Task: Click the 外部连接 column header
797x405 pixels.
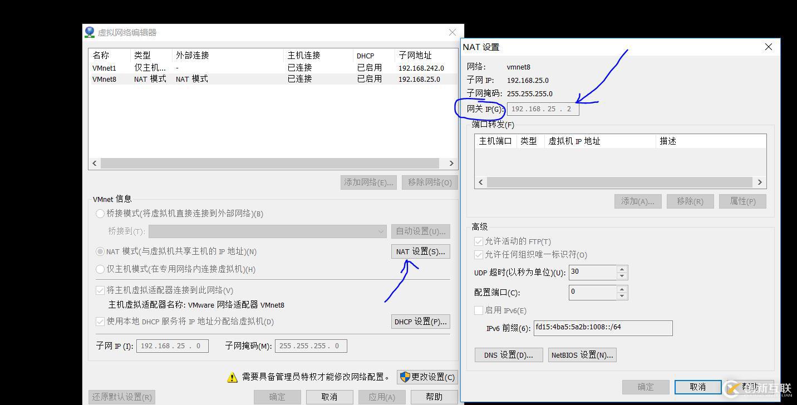Action: pos(228,56)
